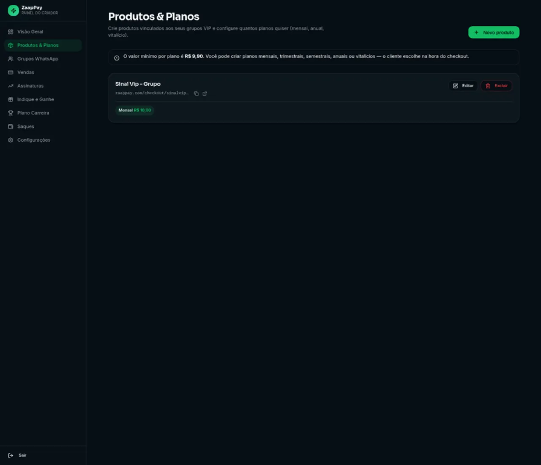This screenshot has width=541, height=465.
Task: Open checkout link in new tab icon
Action: pyautogui.click(x=205, y=93)
